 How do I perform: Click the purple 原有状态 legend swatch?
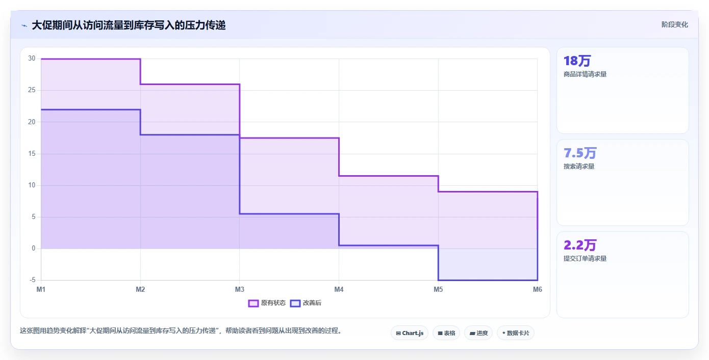pyautogui.click(x=253, y=303)
